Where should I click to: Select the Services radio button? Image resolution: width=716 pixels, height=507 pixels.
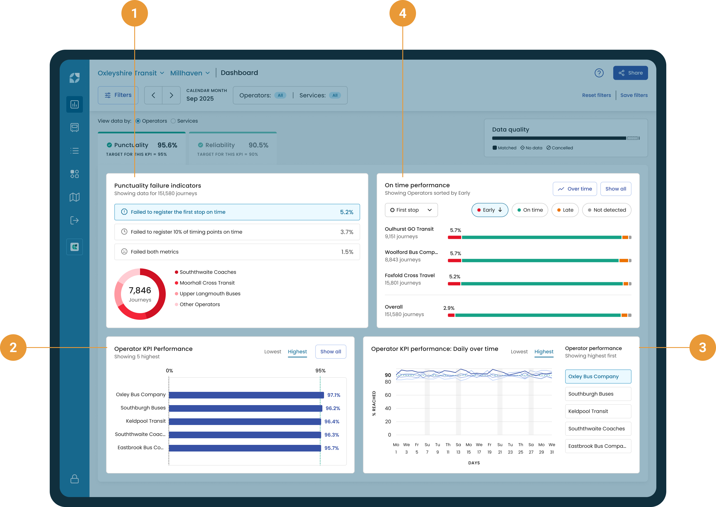point(173,121)
